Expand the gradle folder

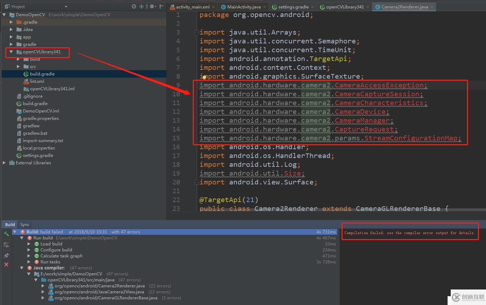(11, 44)
